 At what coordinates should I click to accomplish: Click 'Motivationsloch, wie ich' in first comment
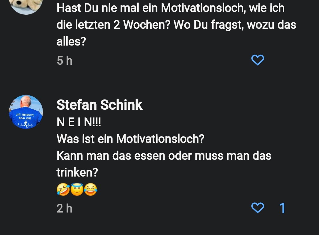pos(223,8)
